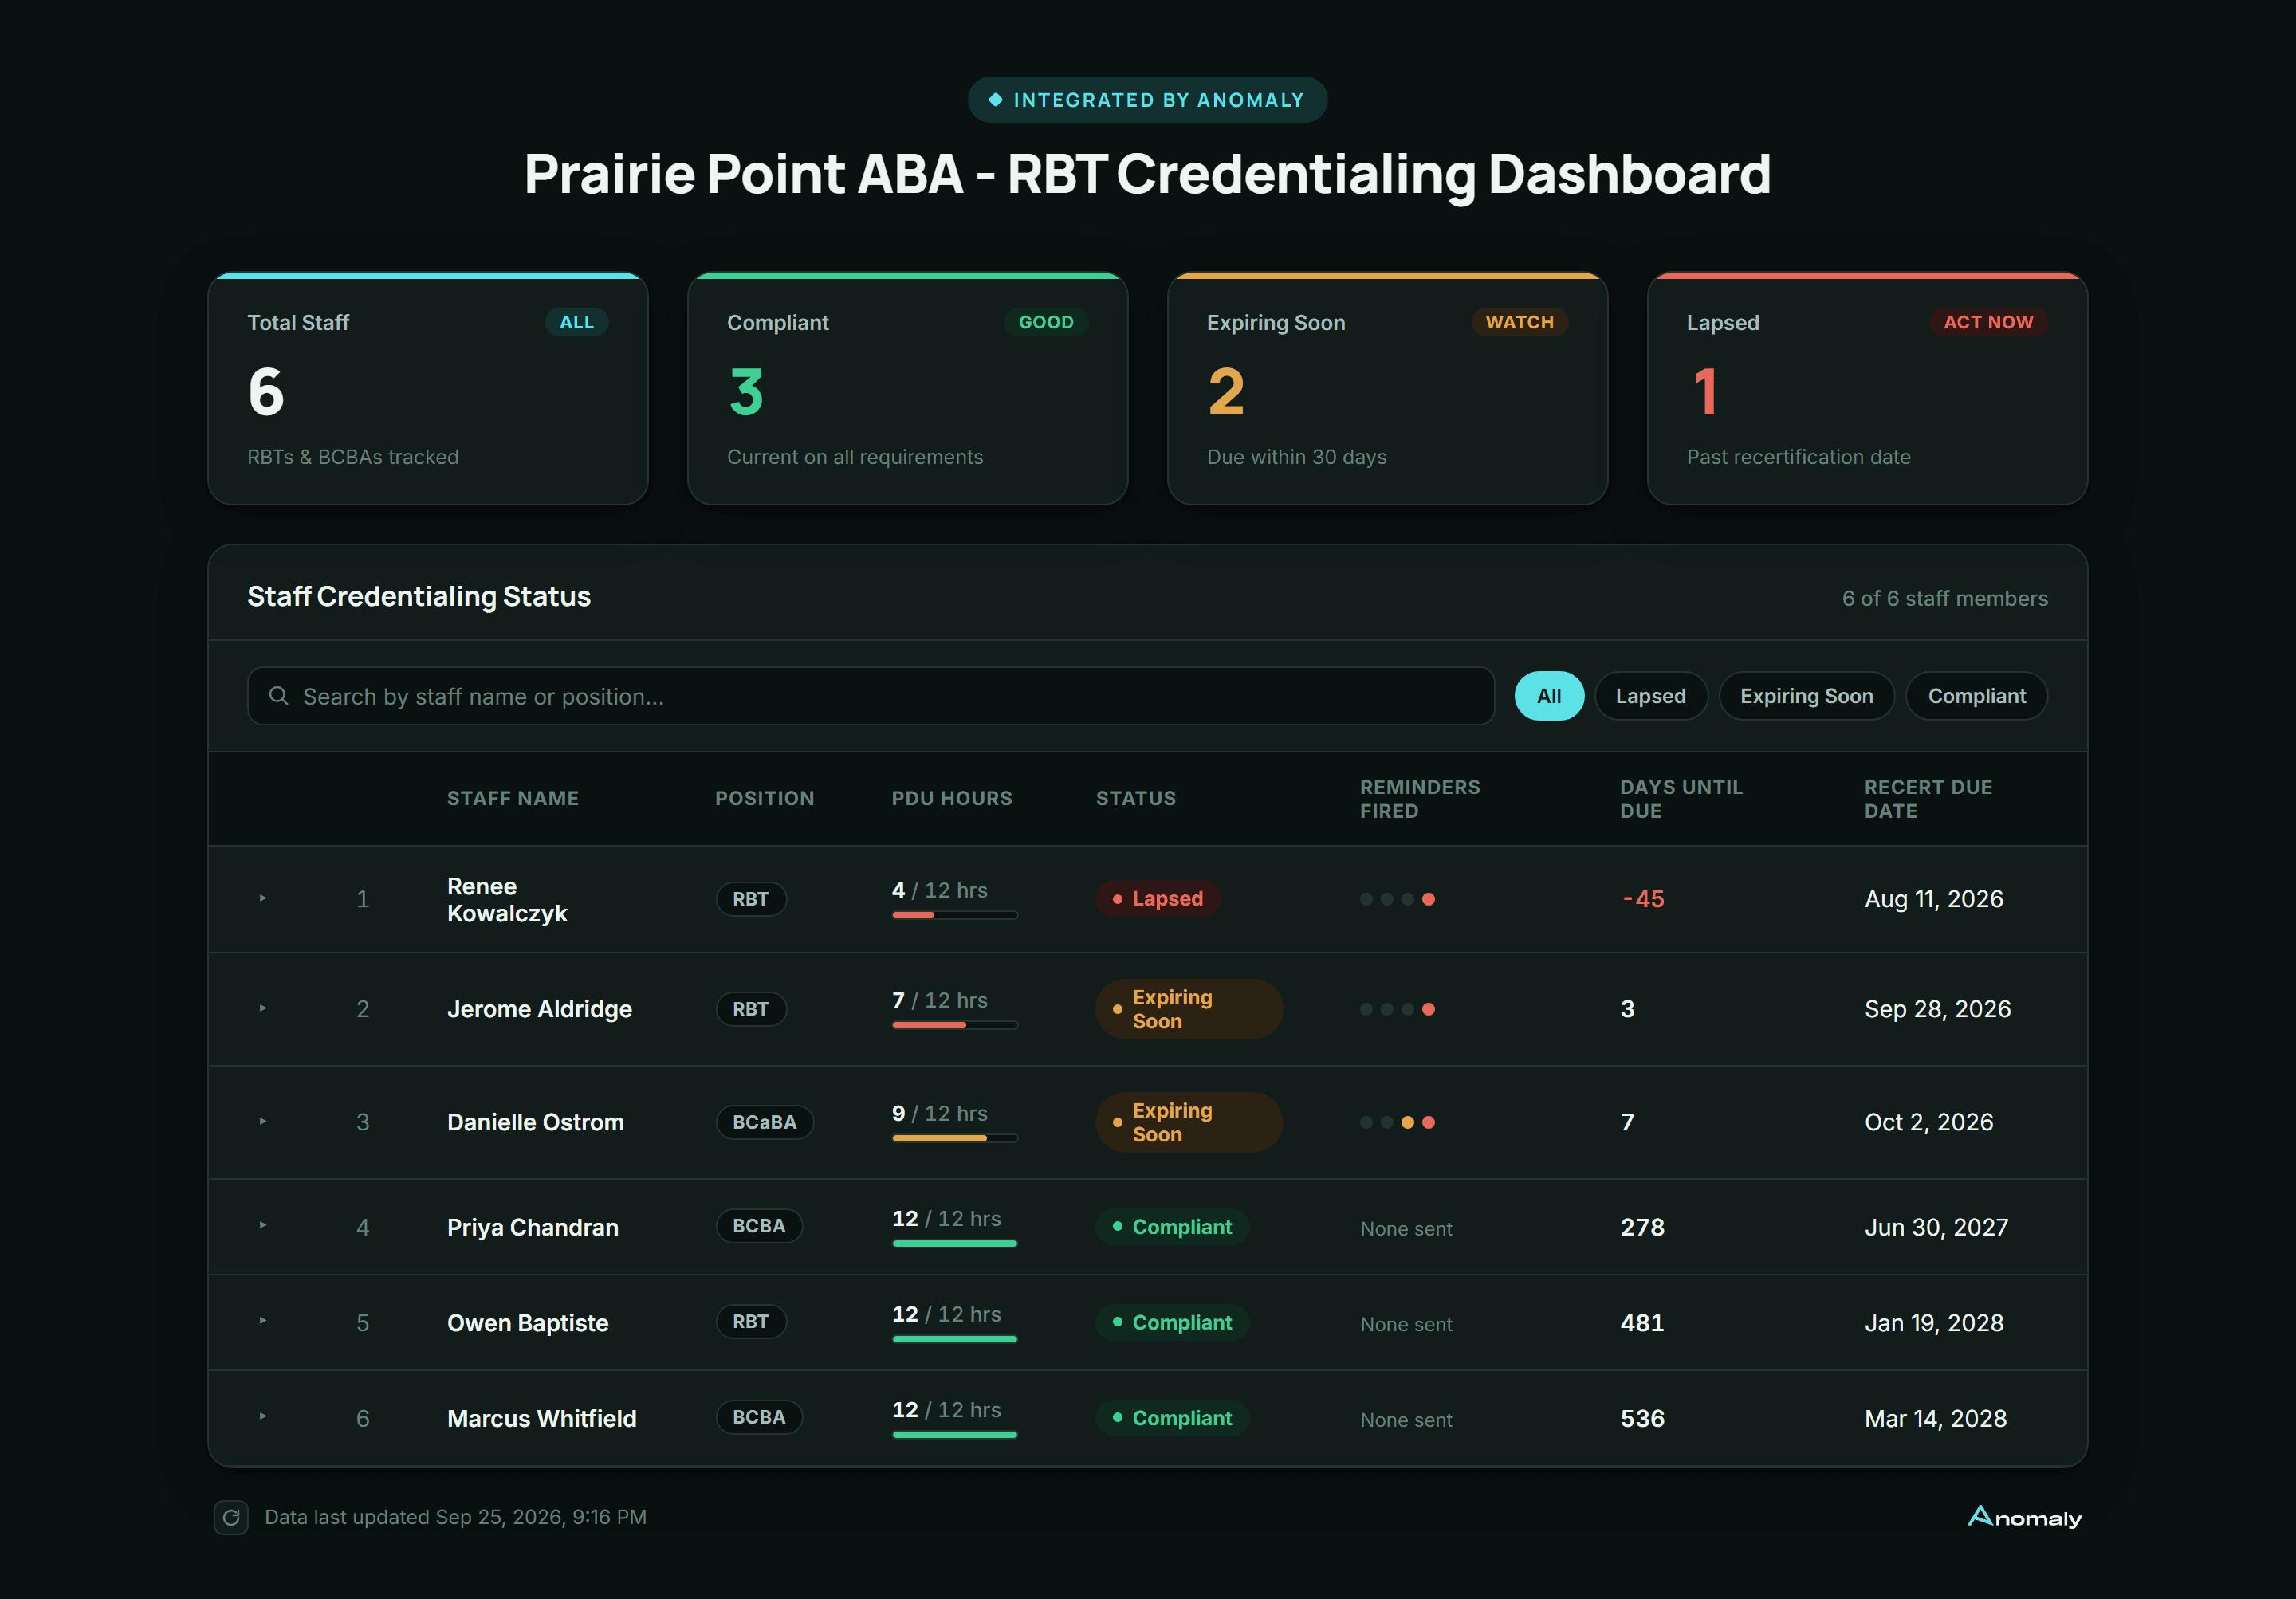The height and width of the screenshot is (1599, 2296).
Task: Sort by Staff Name column header
Action: [513, 798]
